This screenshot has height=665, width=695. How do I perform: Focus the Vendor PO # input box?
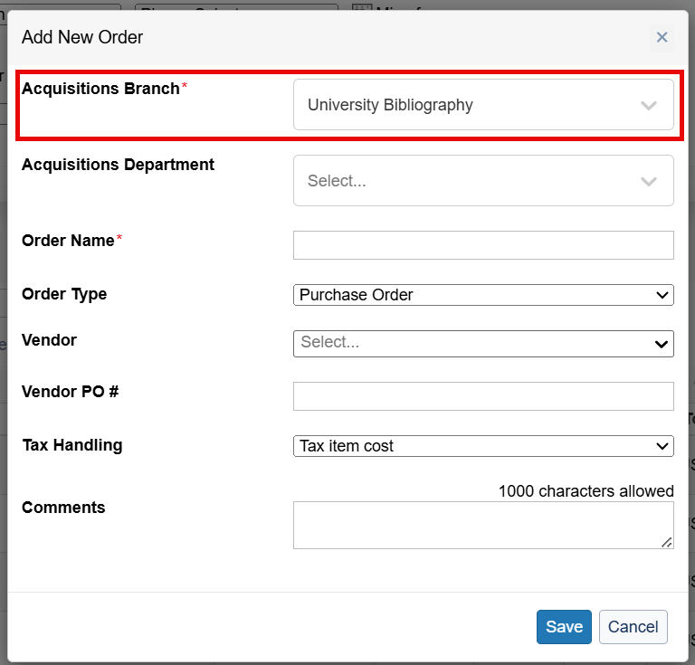[x=483, y=396]
